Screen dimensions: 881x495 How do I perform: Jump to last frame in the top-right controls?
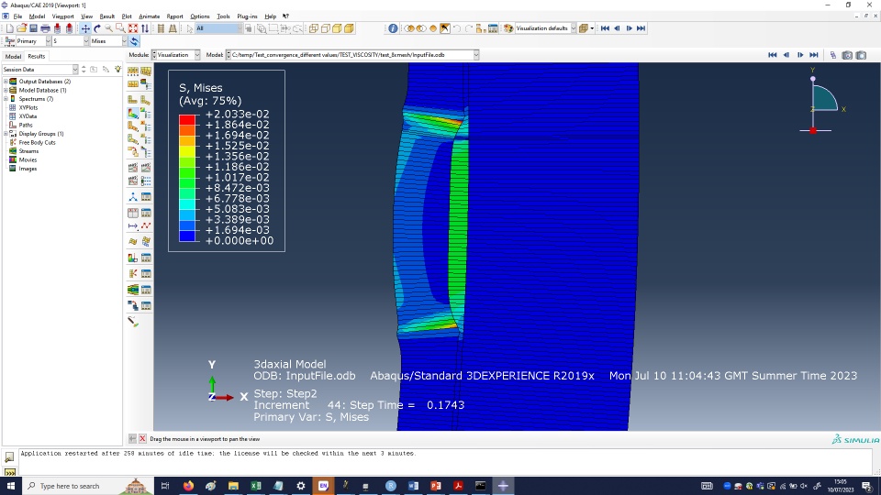tap(814, 55)
